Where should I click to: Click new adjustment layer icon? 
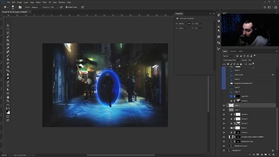tap(262, 154)
